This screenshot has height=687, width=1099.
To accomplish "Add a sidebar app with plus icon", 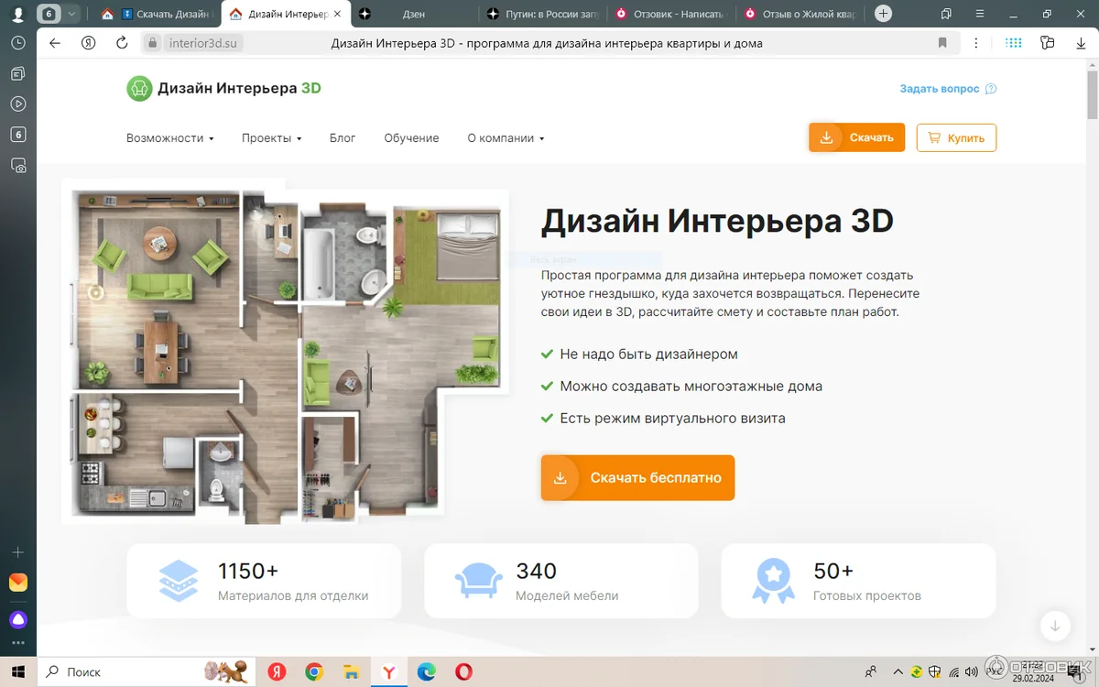I will point(17,552).
